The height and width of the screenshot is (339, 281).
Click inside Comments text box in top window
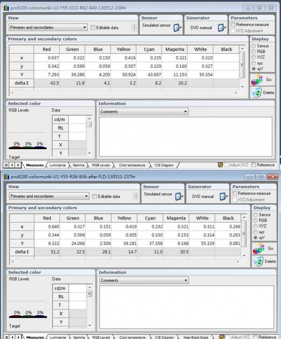(x=186, y=137)
